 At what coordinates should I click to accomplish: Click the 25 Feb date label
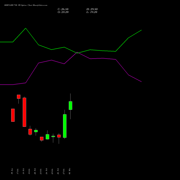(52, 171)
